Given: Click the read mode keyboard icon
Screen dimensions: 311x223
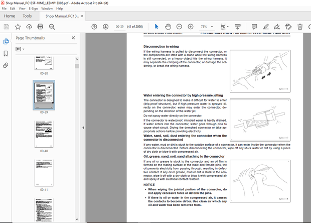Looking at the screenshot, I should pyautogui.click(x=237, y=27).
